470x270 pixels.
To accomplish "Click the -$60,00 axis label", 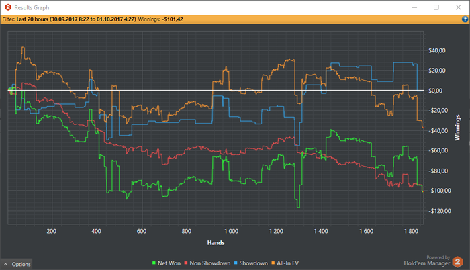I will tap(438, 150).
